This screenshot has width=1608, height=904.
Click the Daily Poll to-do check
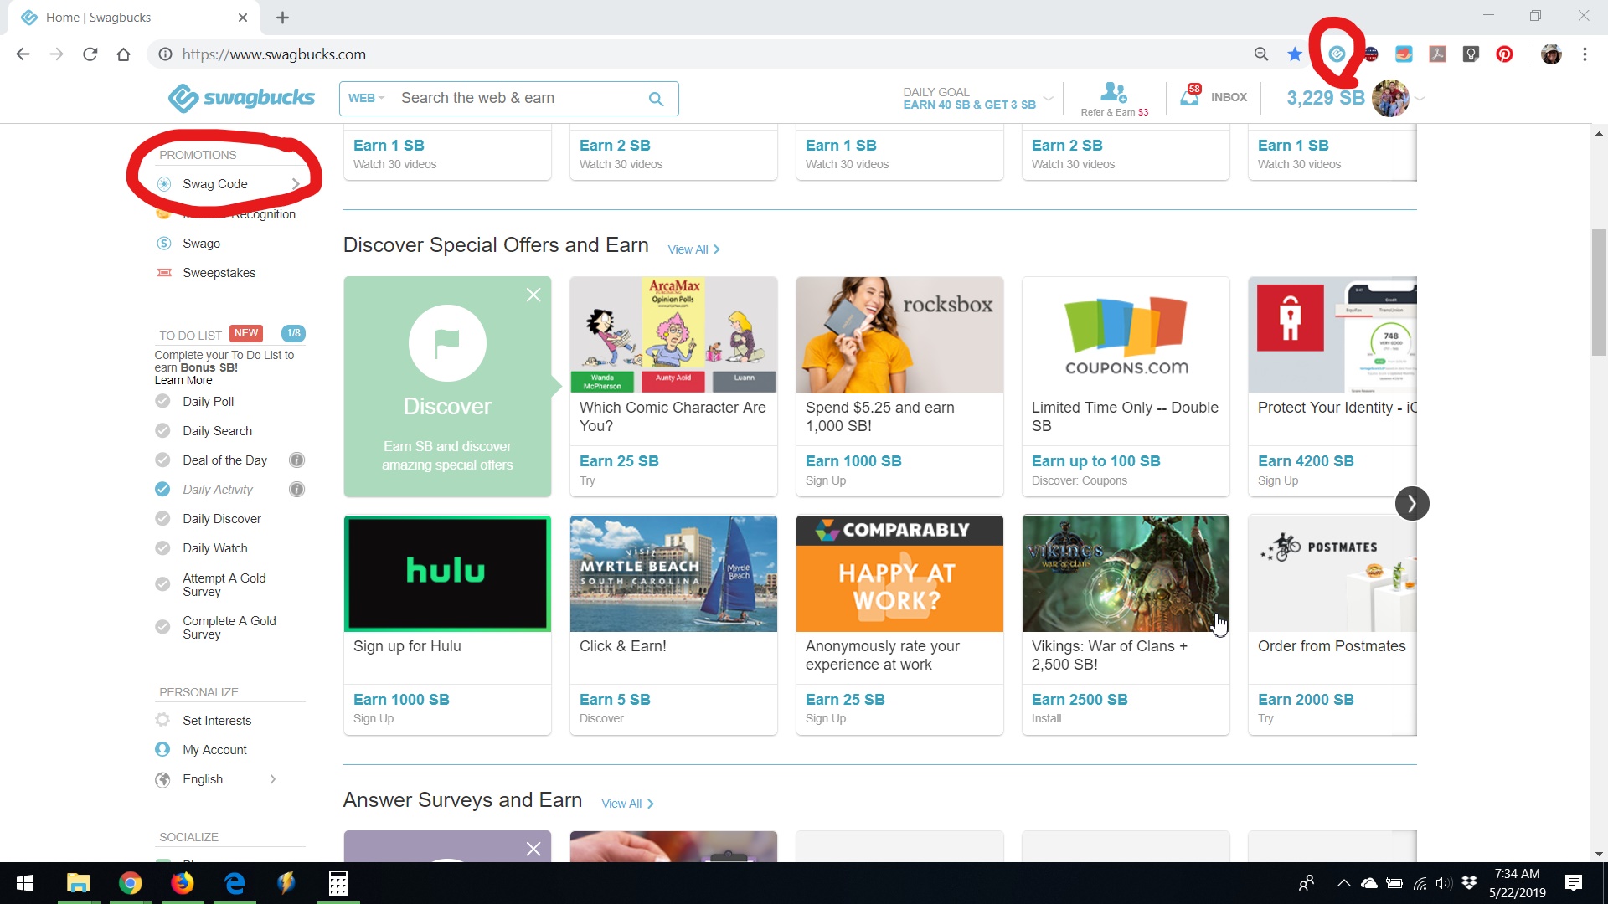tap(162, 402)
